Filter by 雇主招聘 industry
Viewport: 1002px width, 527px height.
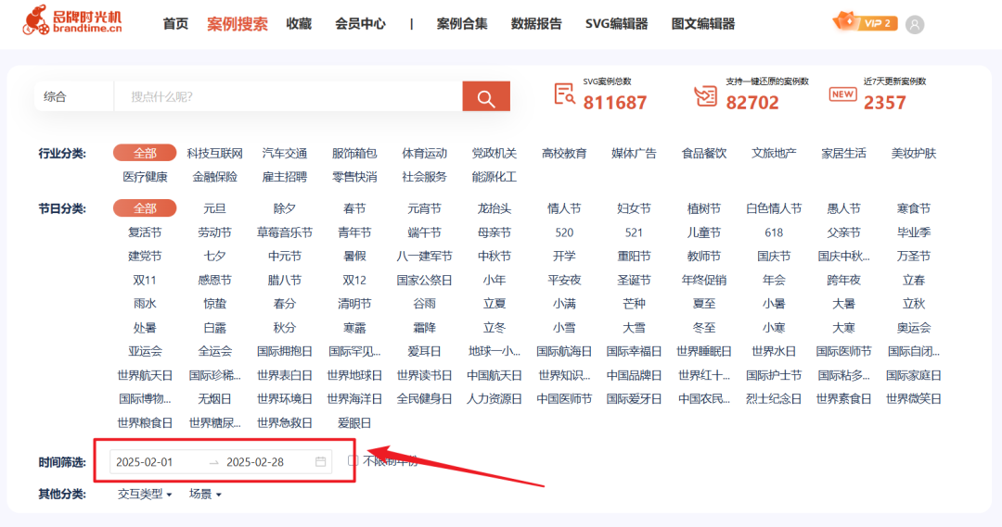click(x=285, y=177)
